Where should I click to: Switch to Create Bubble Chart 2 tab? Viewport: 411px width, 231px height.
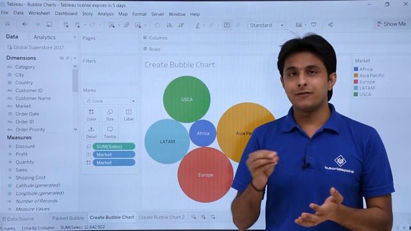[161, 217]
